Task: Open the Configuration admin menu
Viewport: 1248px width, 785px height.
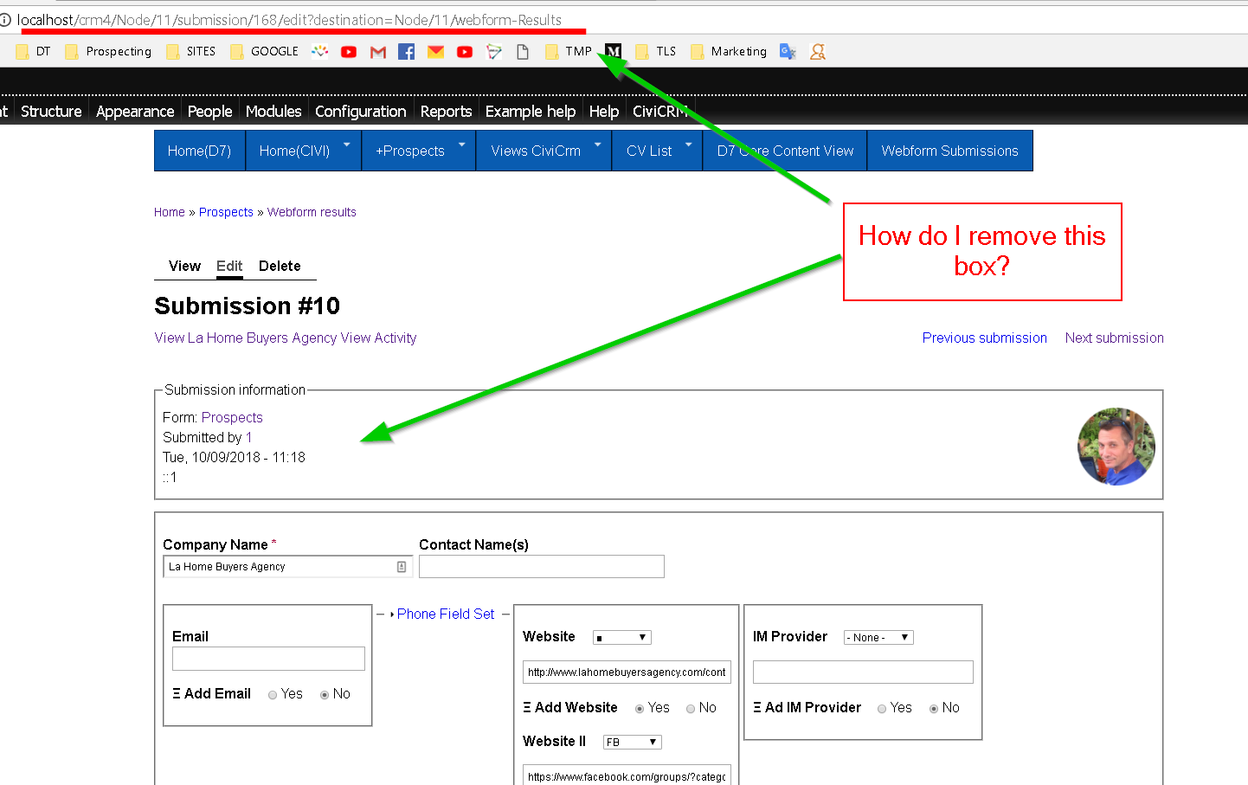Action: [x=360, y=112]
